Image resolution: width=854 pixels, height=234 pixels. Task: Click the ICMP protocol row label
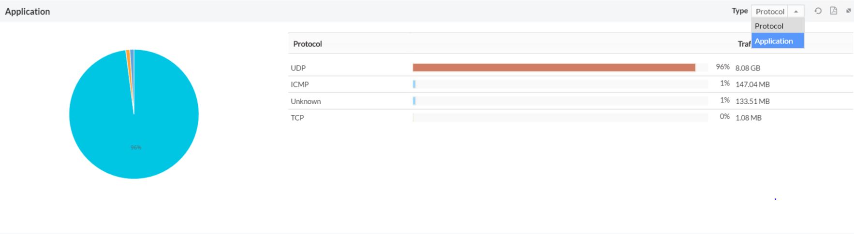tap(299, 84)
